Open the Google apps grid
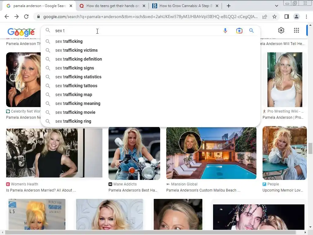The width and height of the screenshot is (313, 235). [x=296, y=30]
